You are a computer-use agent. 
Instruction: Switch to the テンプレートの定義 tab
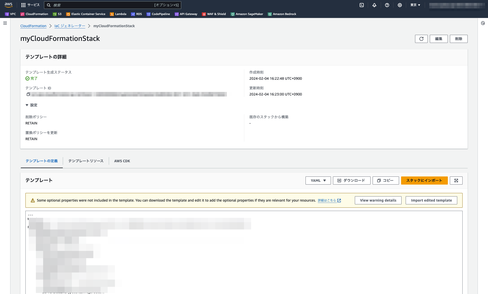[42, 161]
